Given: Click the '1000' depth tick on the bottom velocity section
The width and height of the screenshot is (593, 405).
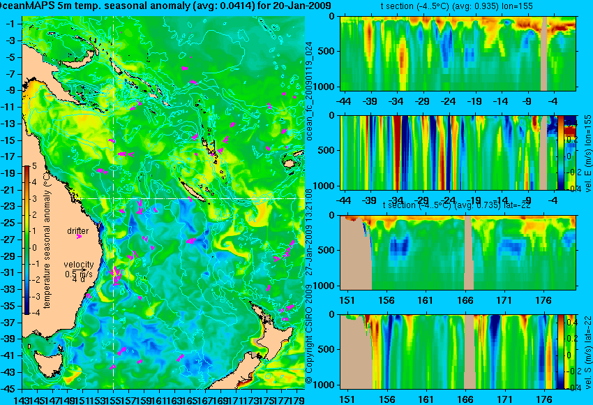Looking at the screenshot, I should 324,385.
